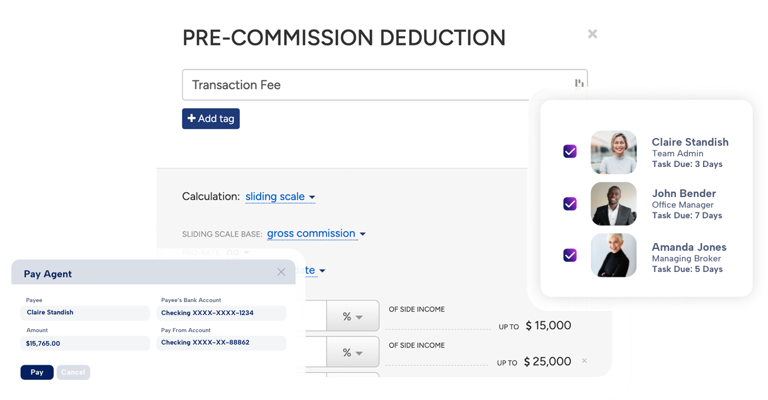This screenshot has width=768, height=400.
Task: Close the Pay Agent popup
Action: point(281,272)
